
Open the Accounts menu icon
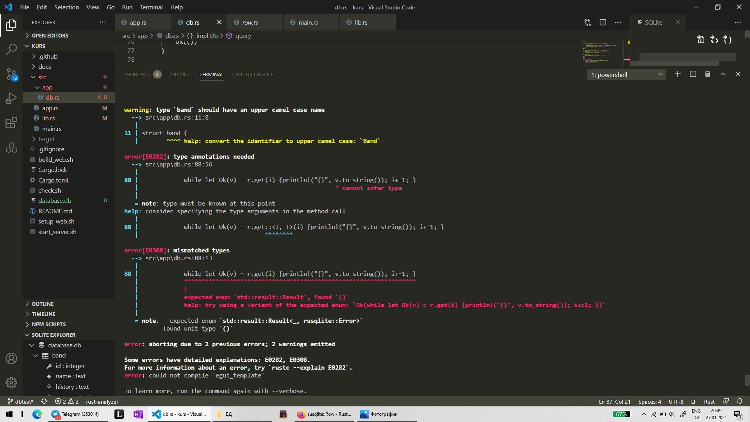click(x=11, y=359)
